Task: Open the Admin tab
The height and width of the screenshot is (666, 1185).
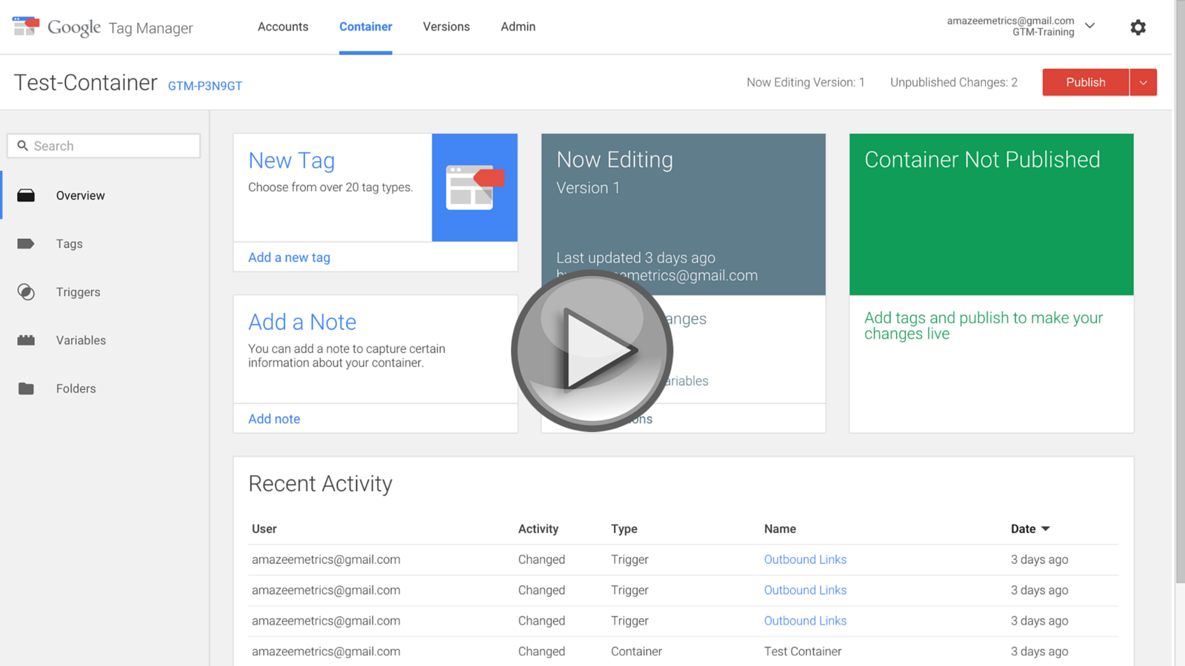Action: point(518,27)
